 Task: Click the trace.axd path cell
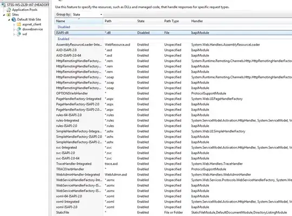tap(111, 163)
